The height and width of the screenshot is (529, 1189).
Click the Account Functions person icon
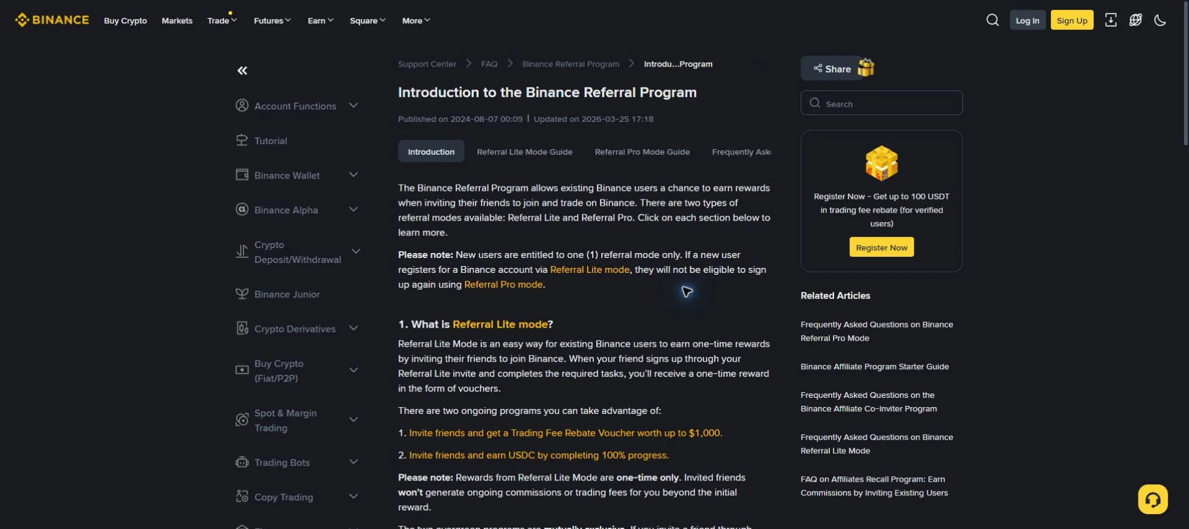point(242,106)
